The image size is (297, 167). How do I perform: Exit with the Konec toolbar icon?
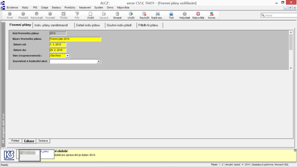[x=212, y=15]
